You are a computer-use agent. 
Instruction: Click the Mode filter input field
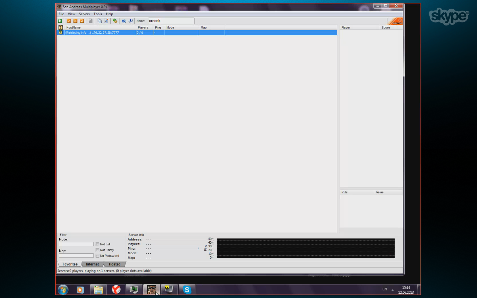pyautogui.click(x=76, y=244)
